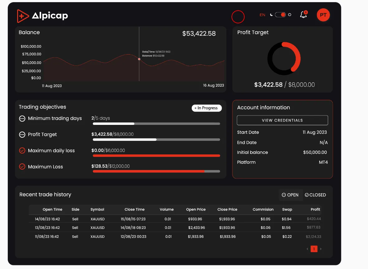This screenshot has width=368, height=269.
Task: Go to the next trade history page
Action: coord(321,249)
